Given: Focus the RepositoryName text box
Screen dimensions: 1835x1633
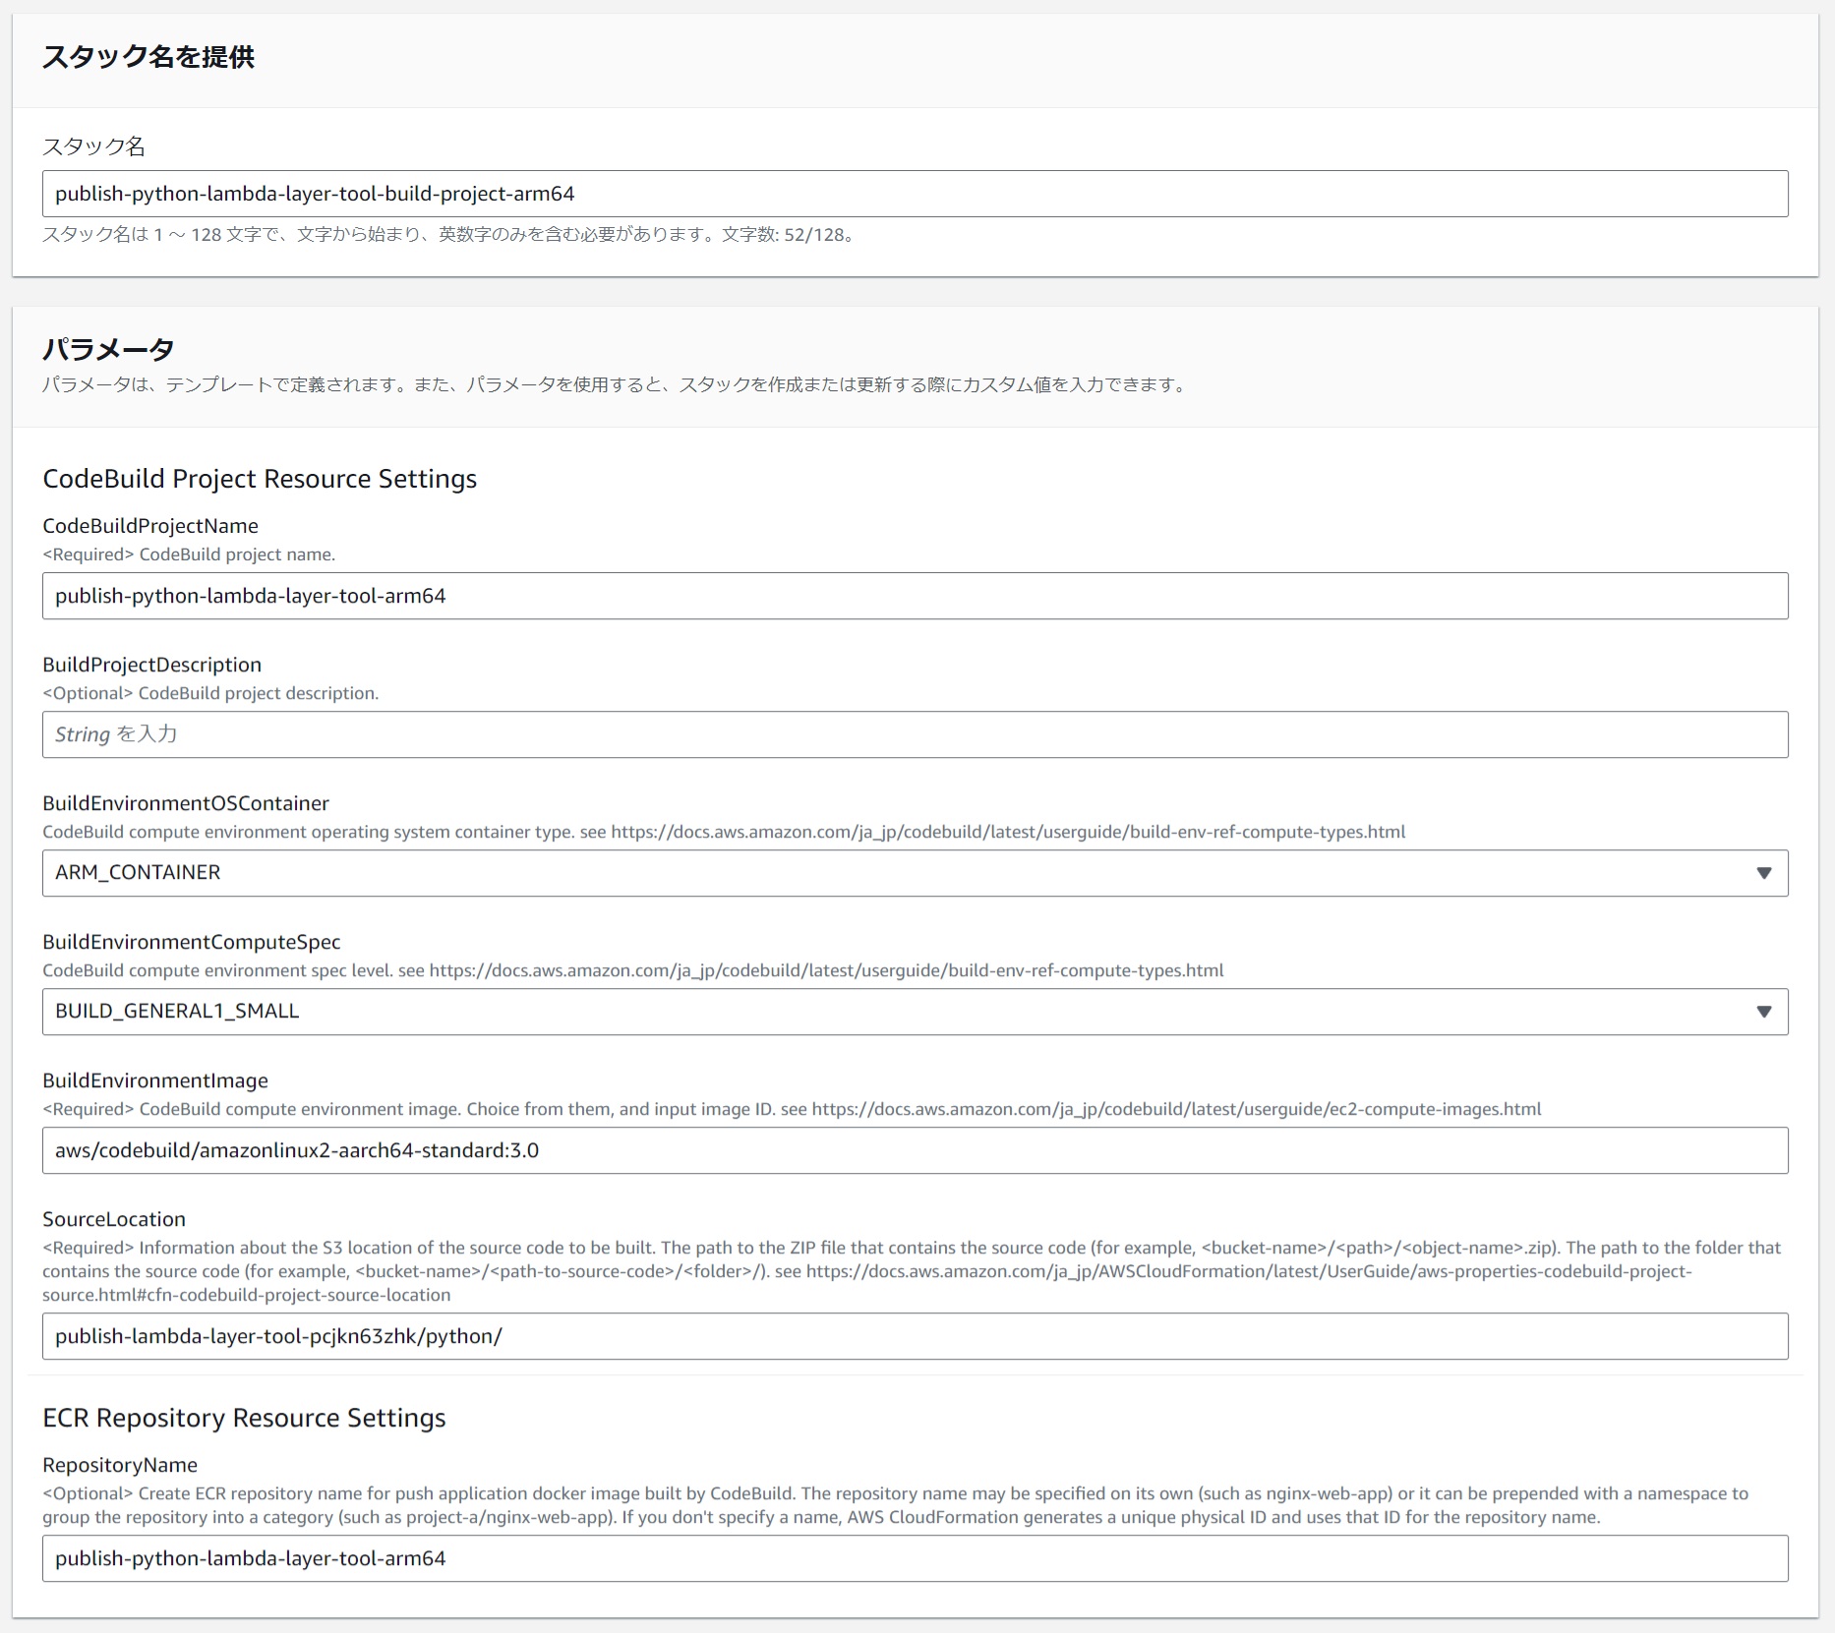Looking at the screenshot, I should (915, 1558).
